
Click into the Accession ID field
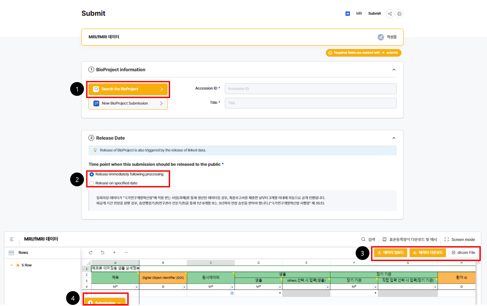[x=310, y=89]
